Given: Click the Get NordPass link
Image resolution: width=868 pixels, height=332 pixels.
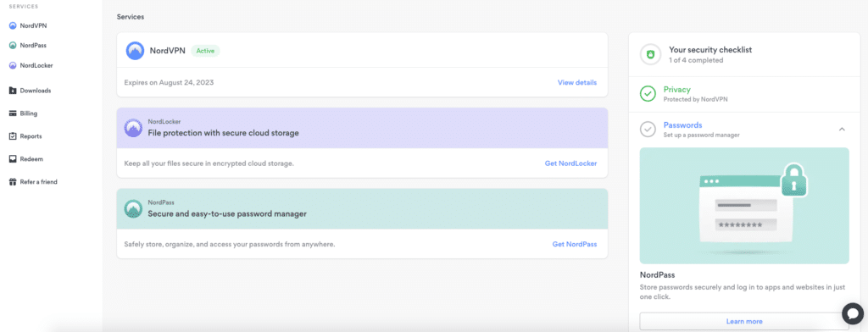Looking at the screenshot, I should point(575,244).
